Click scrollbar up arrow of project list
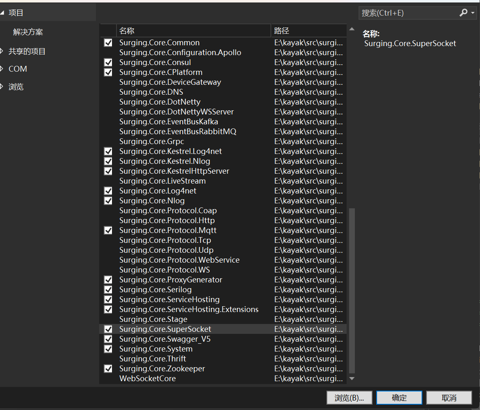This screenshot has width=480, height=410. [x=352, y=29]
